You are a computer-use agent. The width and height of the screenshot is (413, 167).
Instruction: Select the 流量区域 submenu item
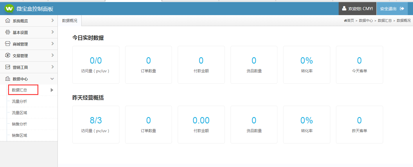pos(19,113)
